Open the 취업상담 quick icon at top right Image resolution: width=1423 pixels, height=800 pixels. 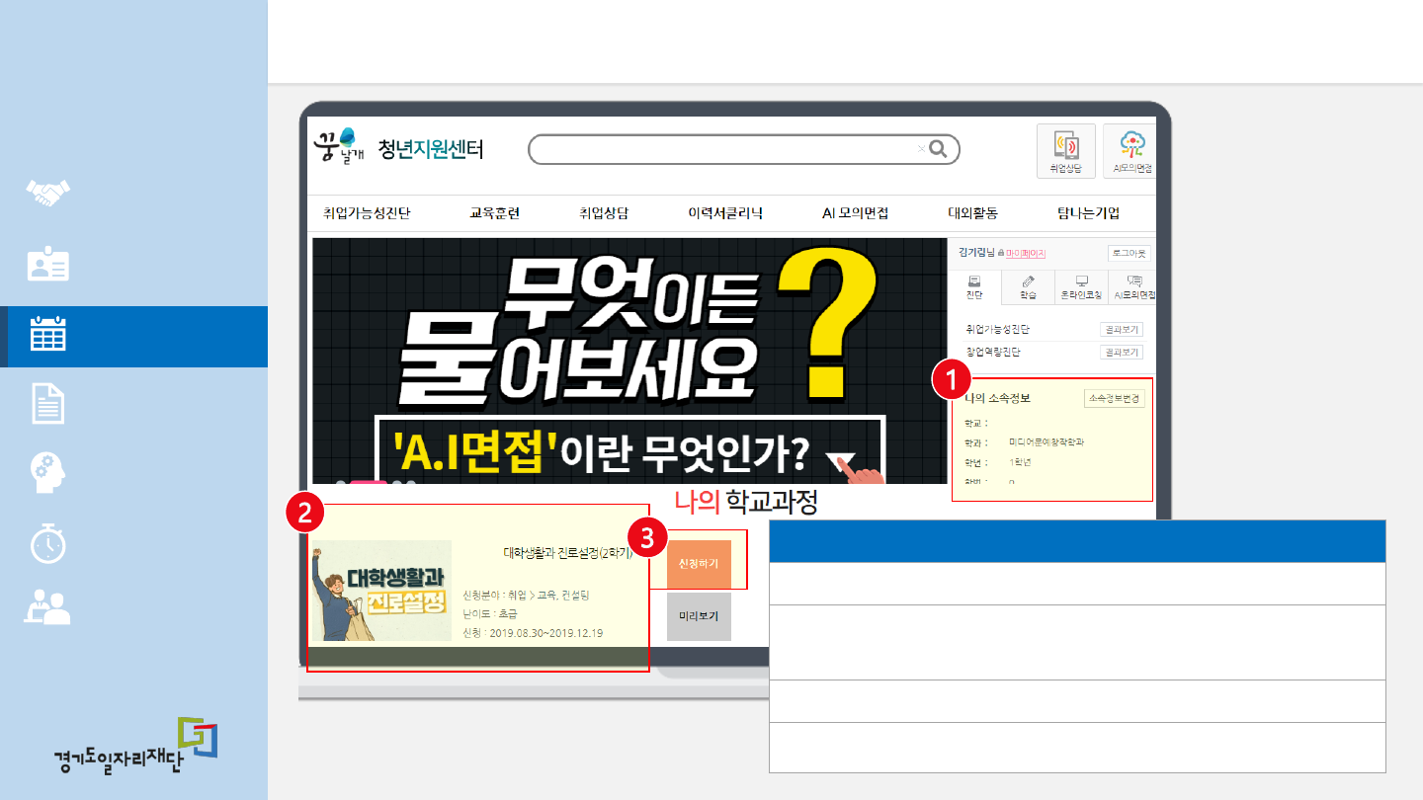pyautogui.click(x=1065, y=151)
